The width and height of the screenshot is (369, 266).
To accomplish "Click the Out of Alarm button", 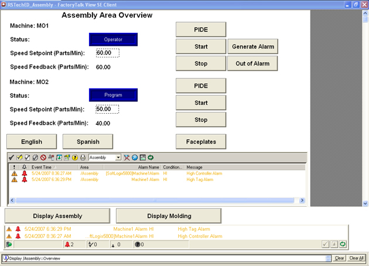I will (252, 63).
